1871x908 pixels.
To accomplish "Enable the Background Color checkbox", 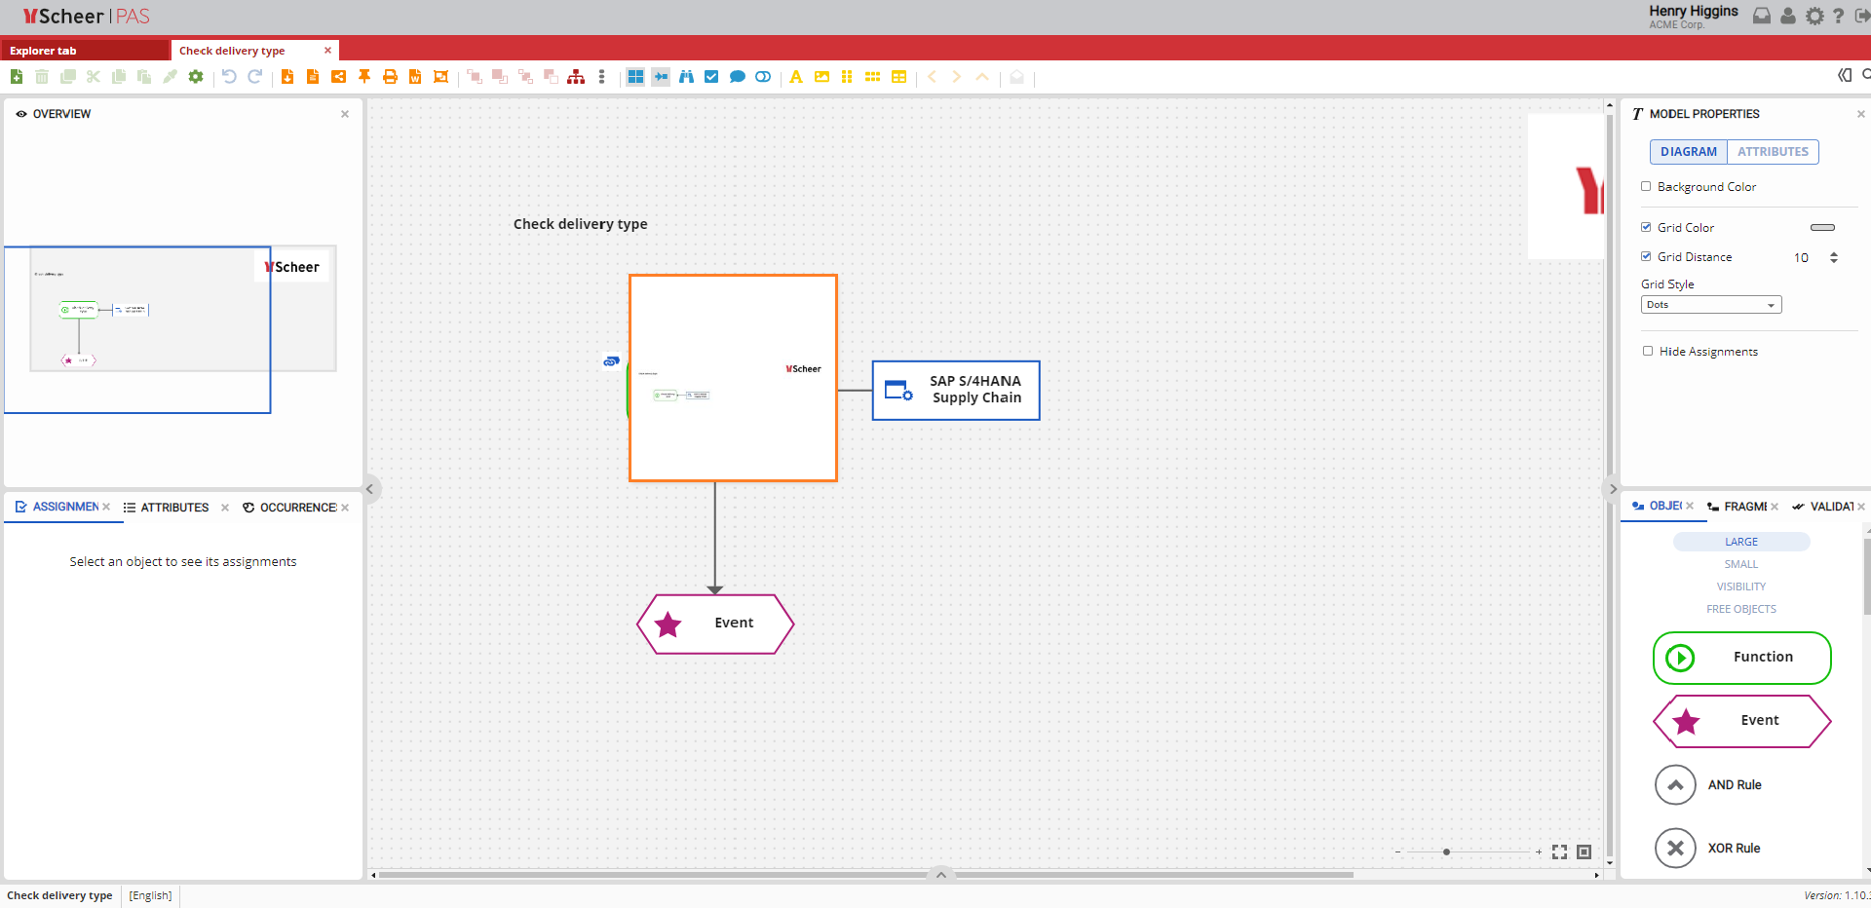I will pos(1646,186).
